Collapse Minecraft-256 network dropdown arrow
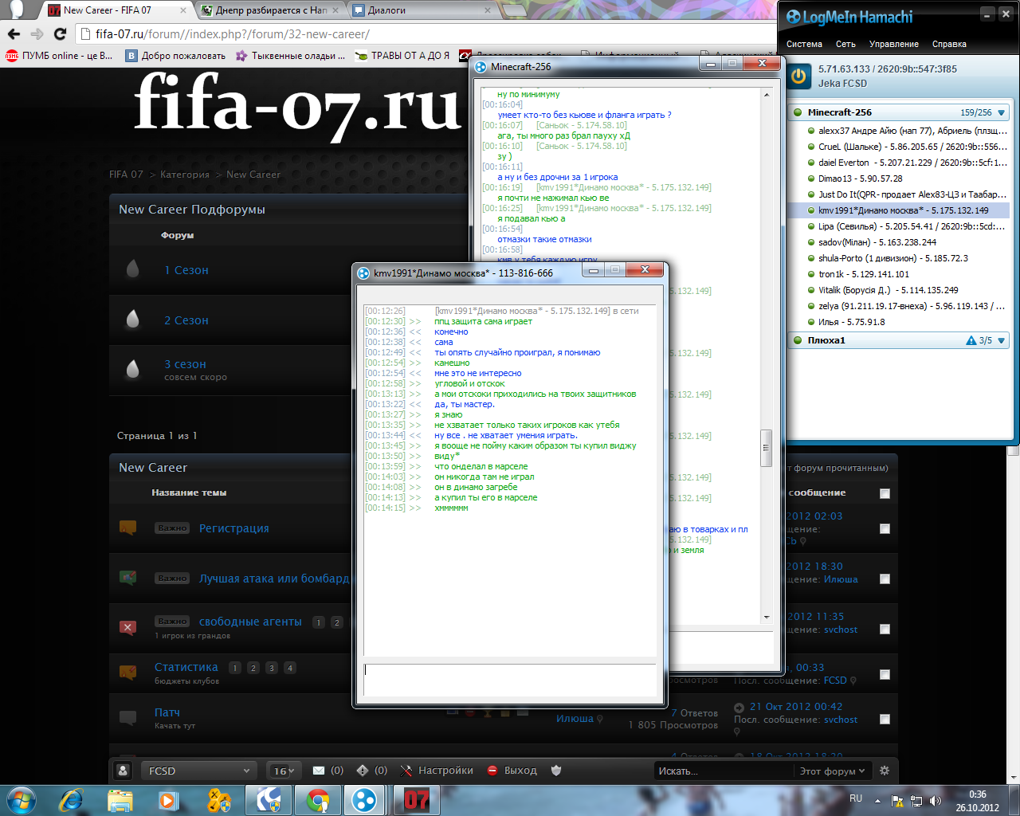 click(x=1002, y=113)
